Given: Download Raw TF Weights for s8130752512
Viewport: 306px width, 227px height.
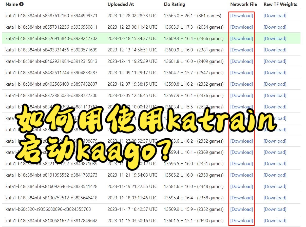Looking at the screenshot, I should click(275, 198).
